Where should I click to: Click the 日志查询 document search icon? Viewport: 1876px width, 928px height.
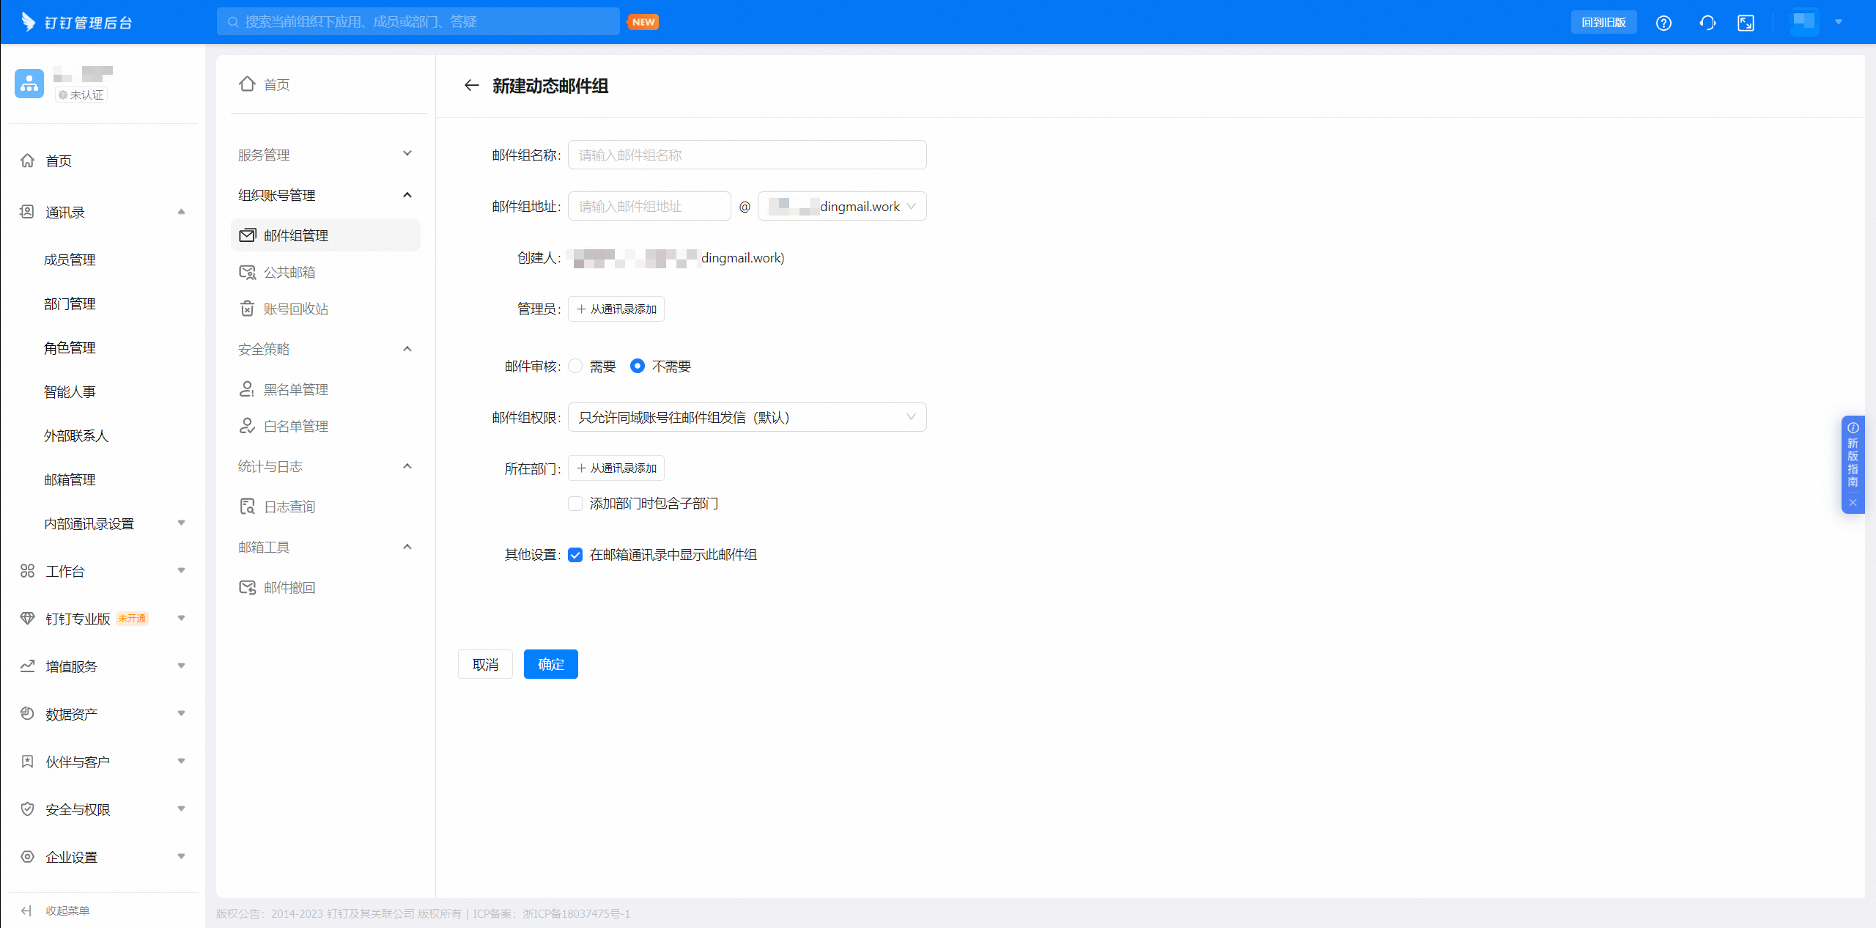tap(248, 507)
